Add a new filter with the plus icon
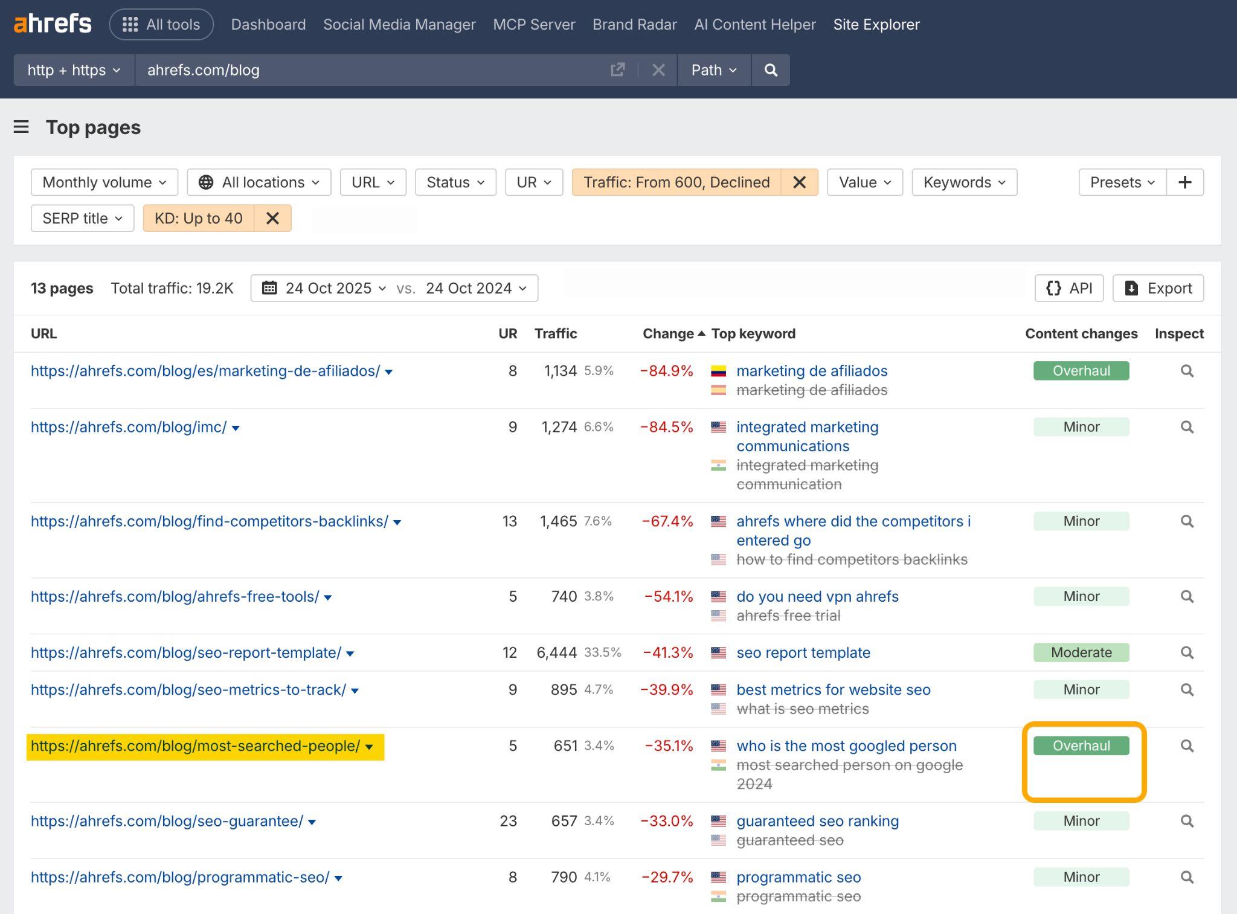Image resolution: width=1237 pixels, height=914 pixels. (1184, 182)
